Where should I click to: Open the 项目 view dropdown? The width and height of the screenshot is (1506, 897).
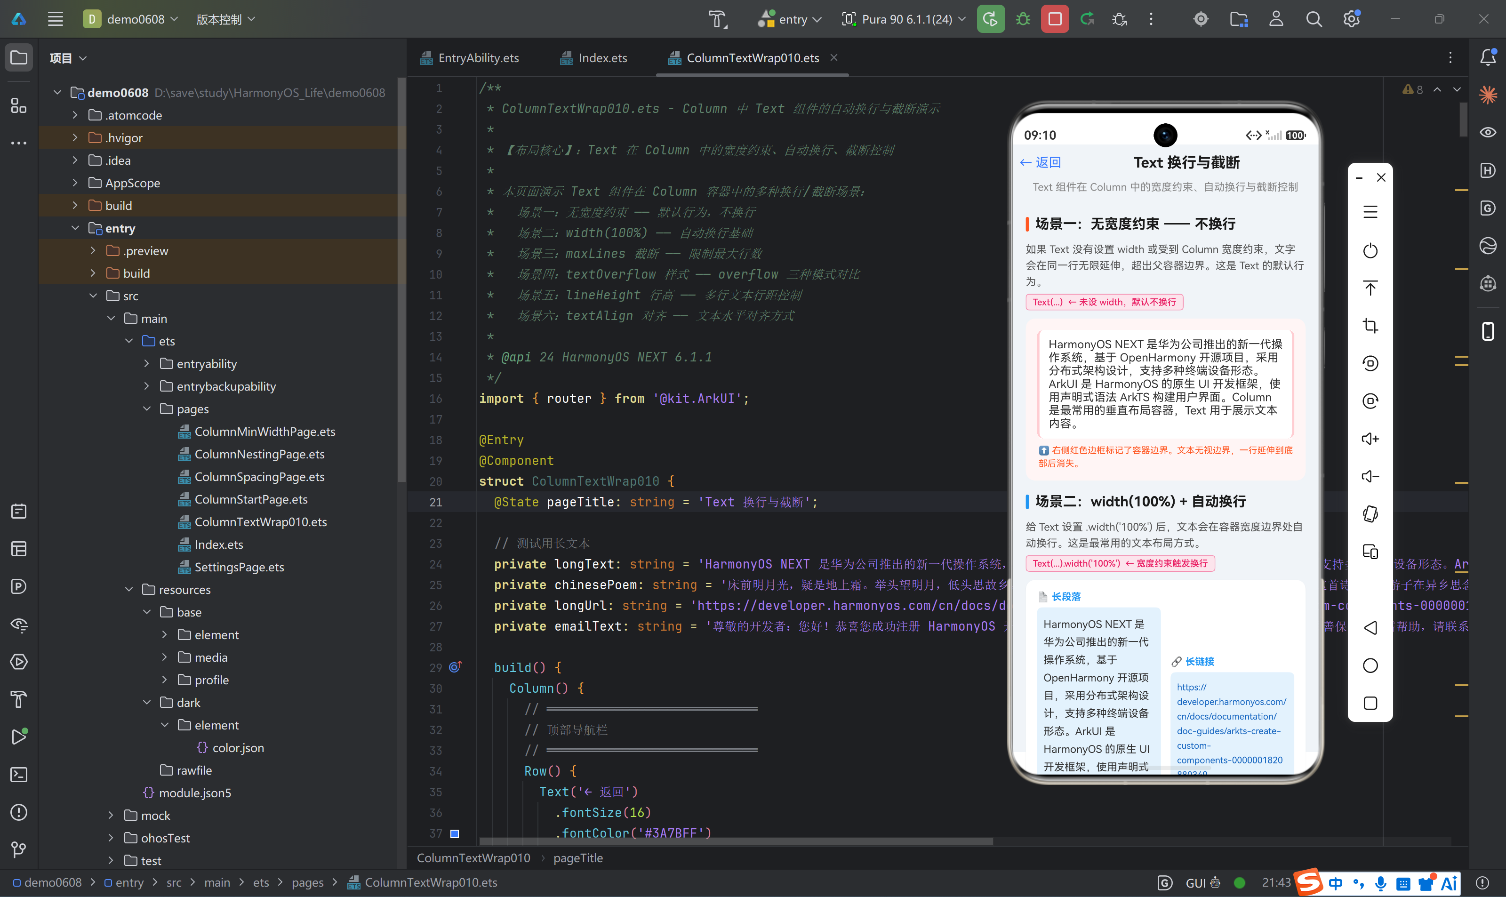pos(68,58)
